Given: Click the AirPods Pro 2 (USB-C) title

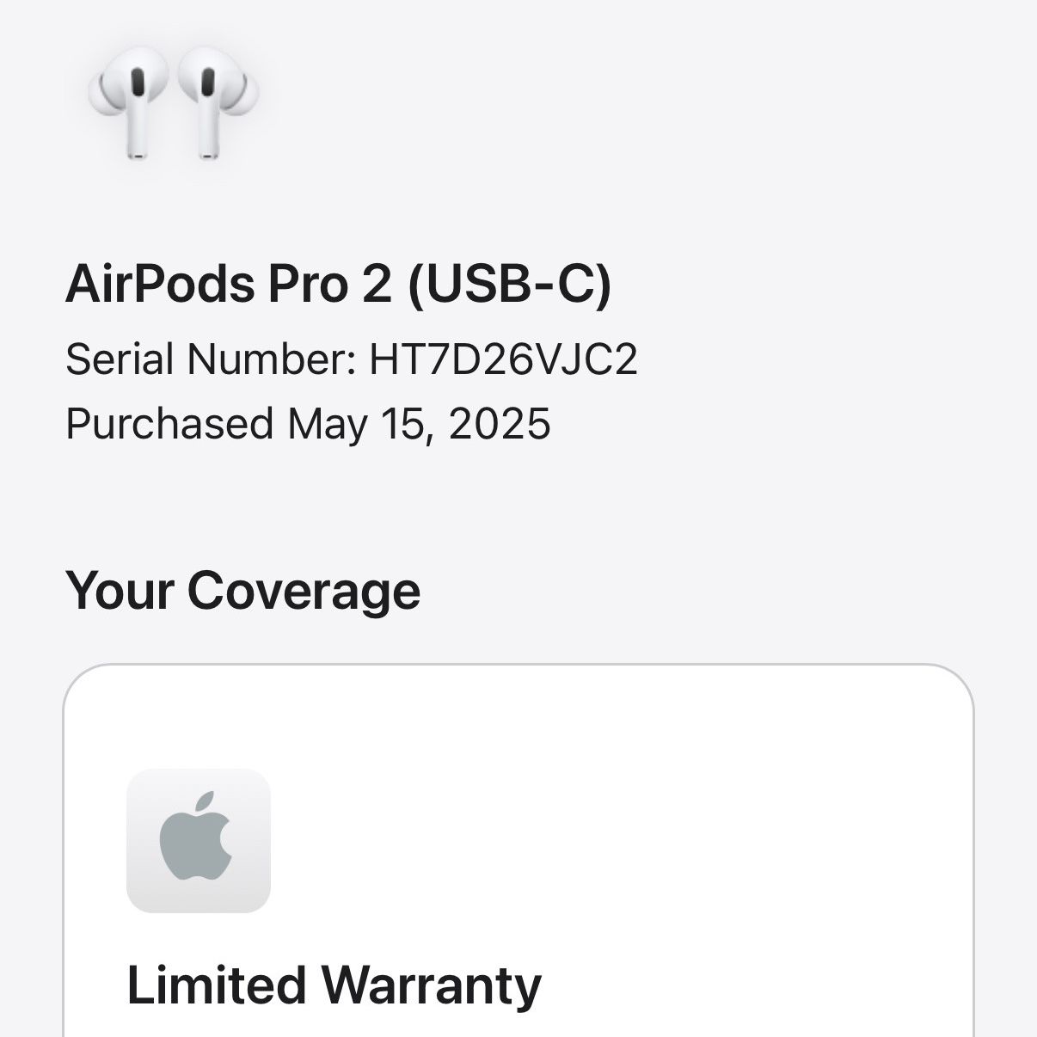Looking at the screenshot, I should (x=338, y=283).
